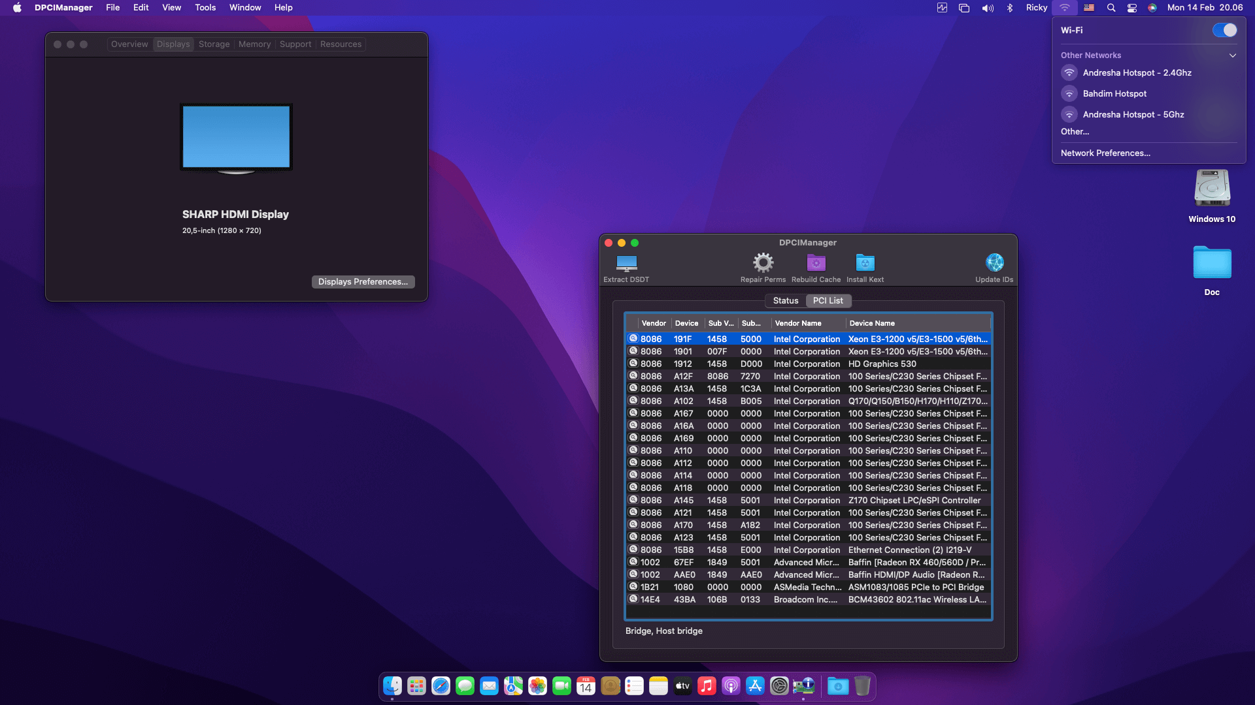
Task: Open the Music app in the Dock
Action: (x=707, y=685)
